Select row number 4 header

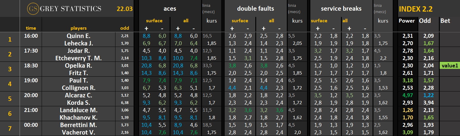10,84
